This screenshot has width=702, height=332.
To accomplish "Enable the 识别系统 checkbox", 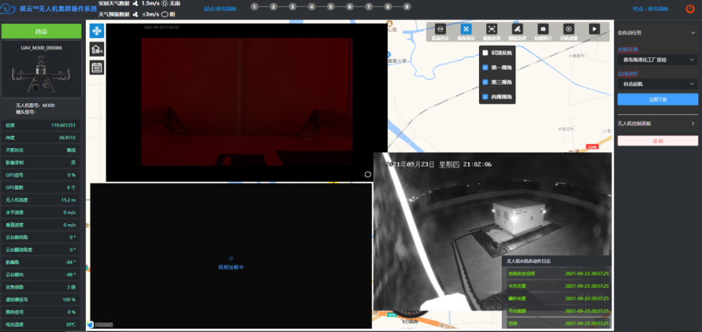I will pos(485,53).
